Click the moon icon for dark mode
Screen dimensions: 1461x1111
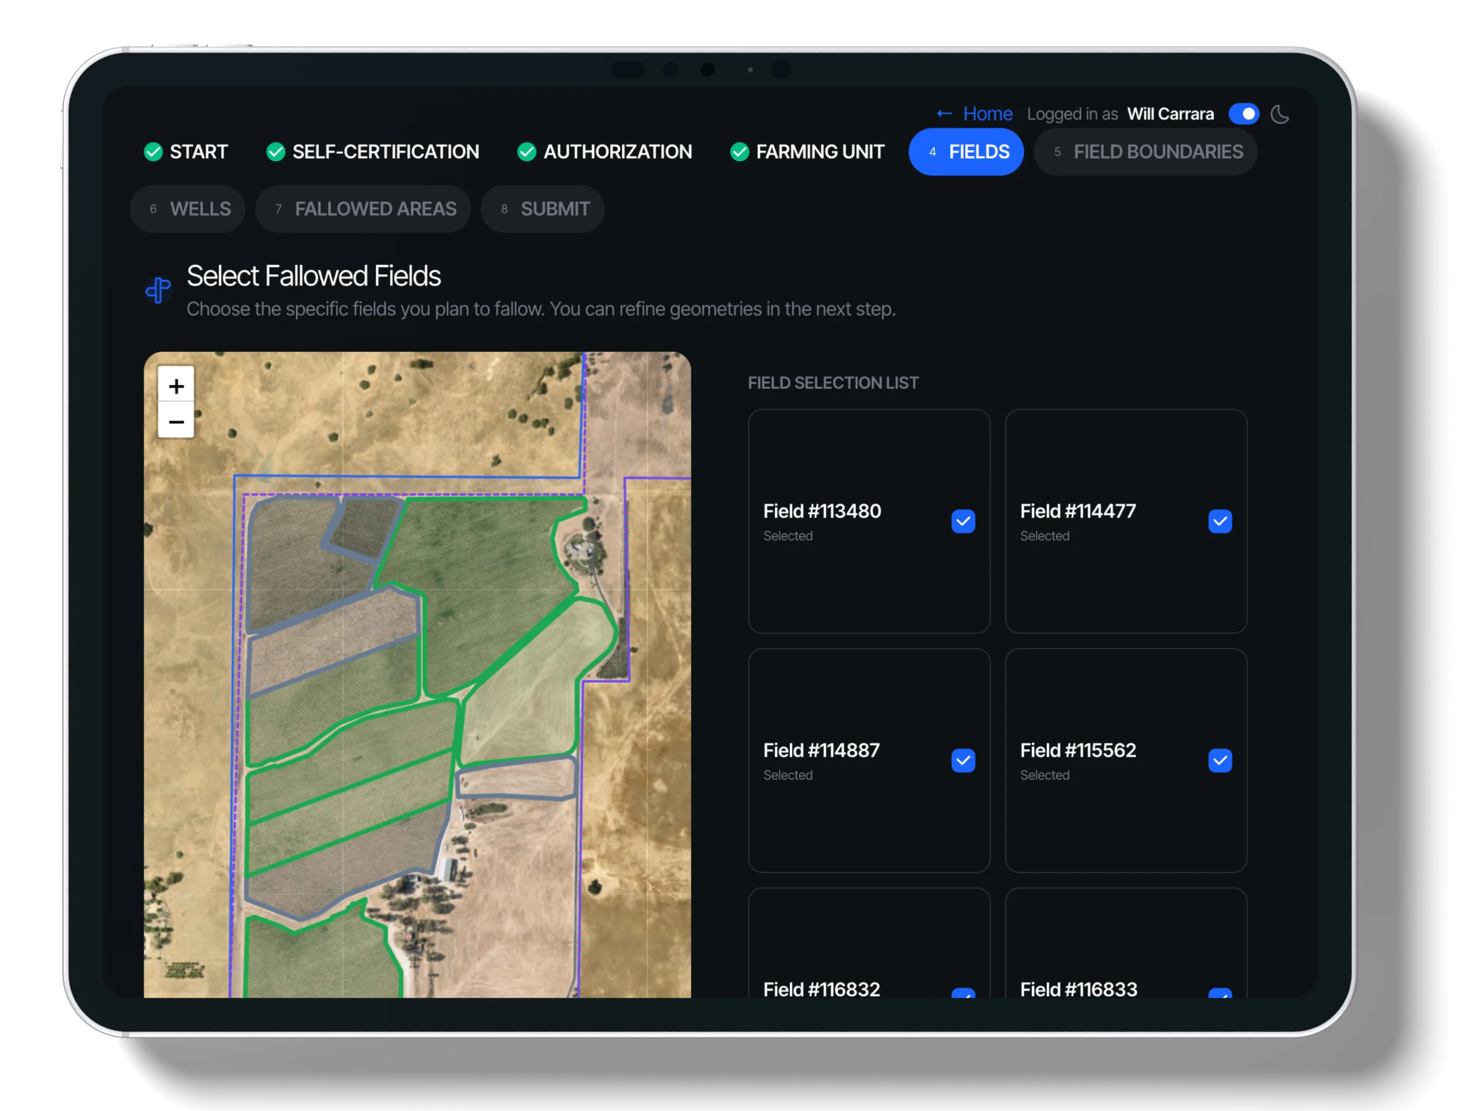tap(1281, 114)
